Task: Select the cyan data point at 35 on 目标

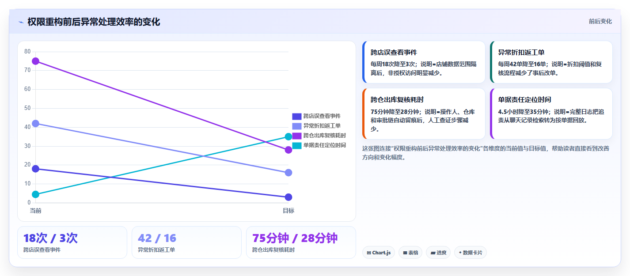Action: click(x=288, y=136)
